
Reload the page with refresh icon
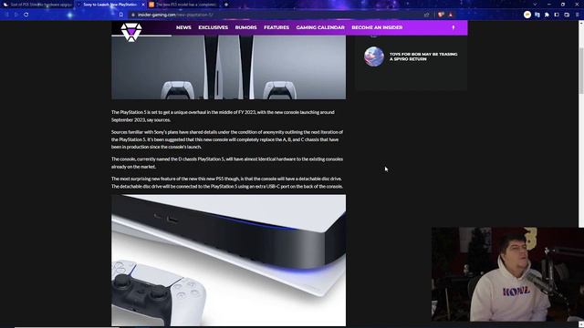point(26,15)
